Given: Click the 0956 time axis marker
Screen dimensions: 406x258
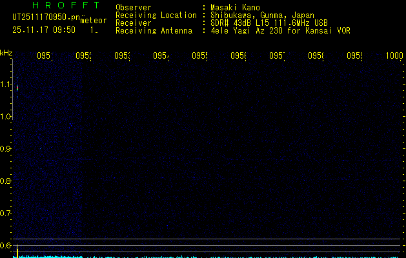Looking at the screenshot, I should (238, 55).
